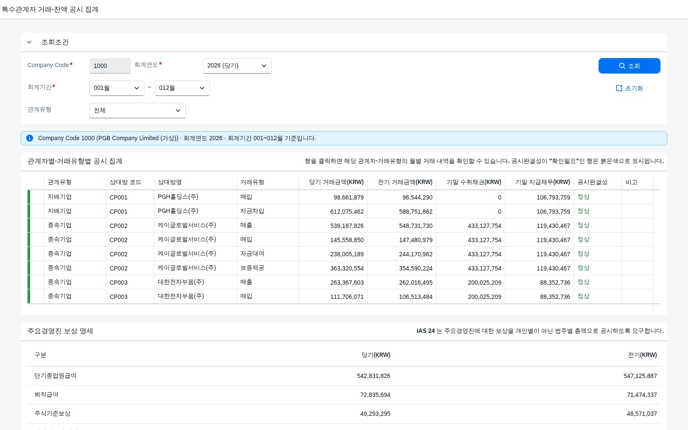Click 당기 amount 72,835,694
The width and height of the screenshot is (688, 430).
375,395
